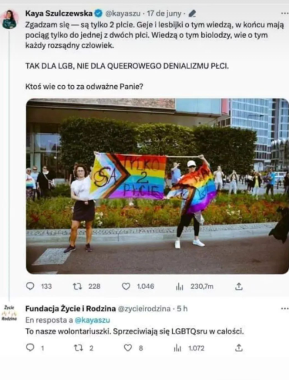The width and height of the screenshot is (289, 380).
Task: Reply to the tweet with 133 comments
Action: [x=31, y=286]
